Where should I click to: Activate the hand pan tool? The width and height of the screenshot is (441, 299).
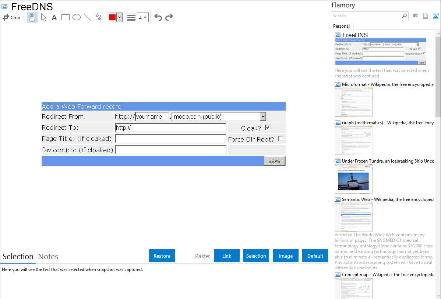32,17
